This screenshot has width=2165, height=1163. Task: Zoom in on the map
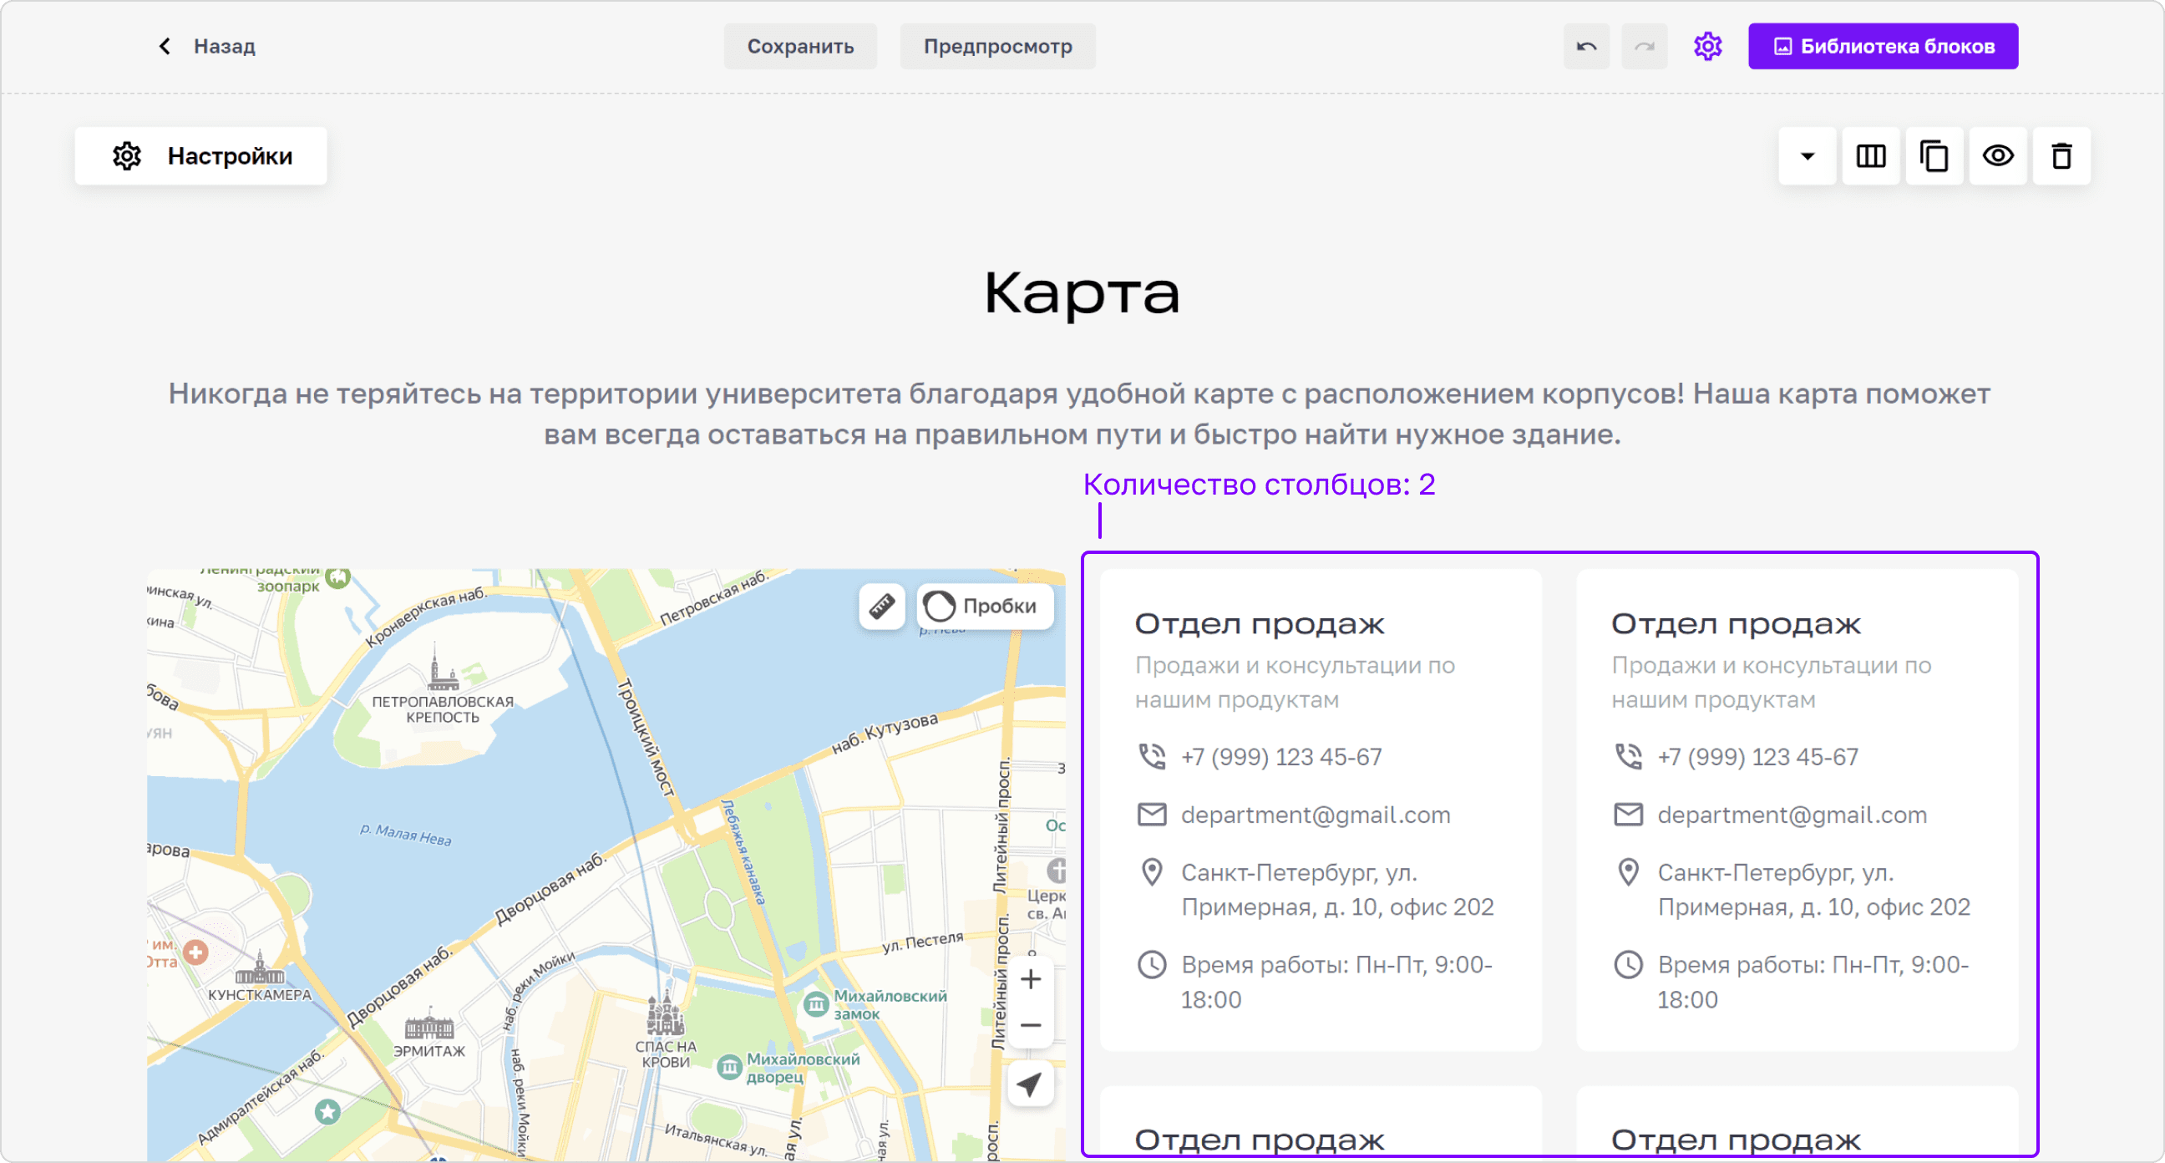(x=1031, y=980)
